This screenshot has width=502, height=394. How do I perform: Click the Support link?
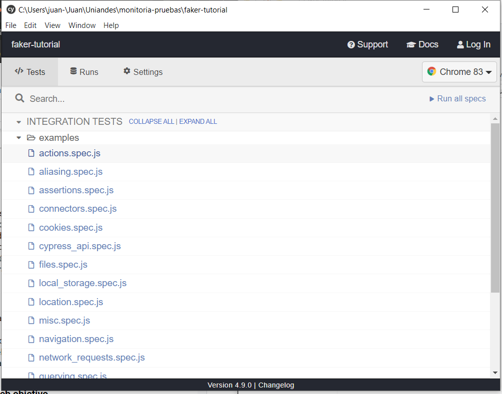(x=367, y=44)
